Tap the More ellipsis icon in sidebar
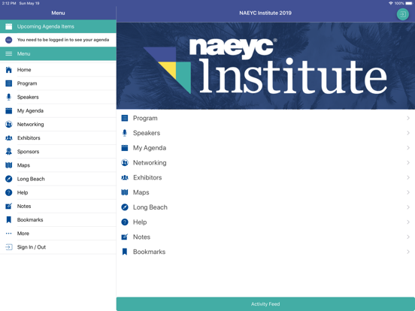This screenshot has width=415, height=311. pyautogui.click(x=9, y=234)
